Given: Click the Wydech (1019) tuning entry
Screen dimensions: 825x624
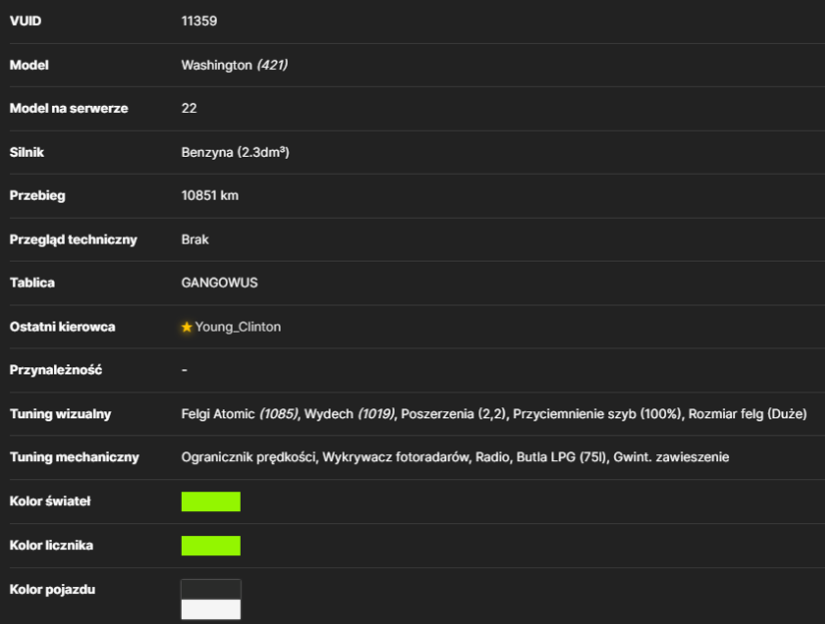Looking at the screenshot, I should [x=350, y=414].
